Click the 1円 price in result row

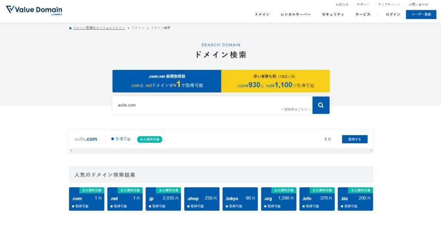(x=328, y=139)
